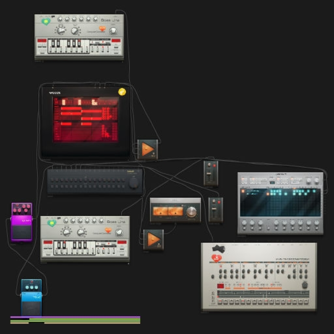The height and width of the screenshot is (334, 334).
Task: Turn the right-side volume knob on upper Bassline
Action: pos(113,31)
